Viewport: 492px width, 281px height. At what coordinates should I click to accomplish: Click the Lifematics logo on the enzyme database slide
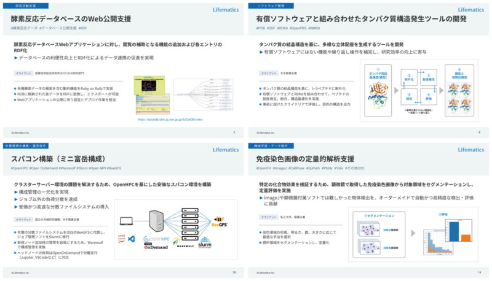226,10
